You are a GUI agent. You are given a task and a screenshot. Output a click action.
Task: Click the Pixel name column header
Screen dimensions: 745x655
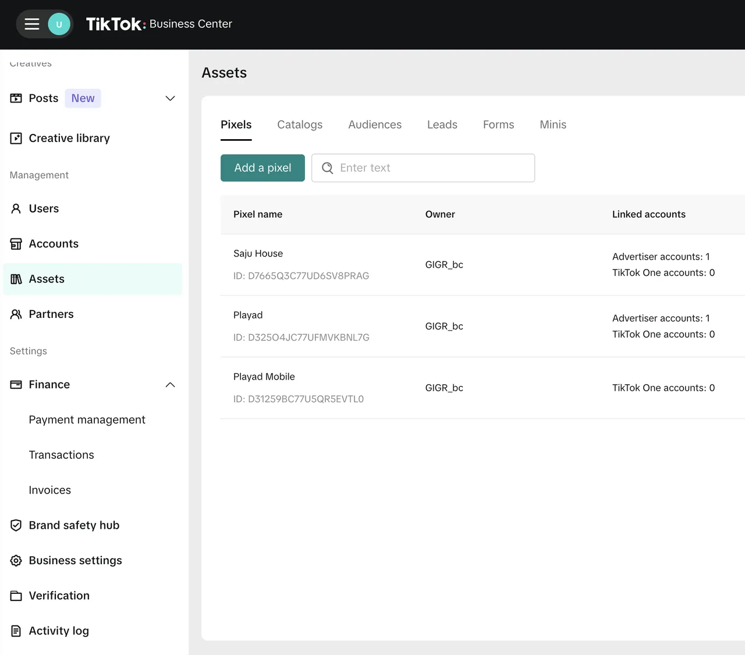[x=258, y=214]
